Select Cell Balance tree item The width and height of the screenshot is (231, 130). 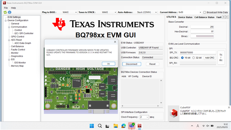click(17, 46)
